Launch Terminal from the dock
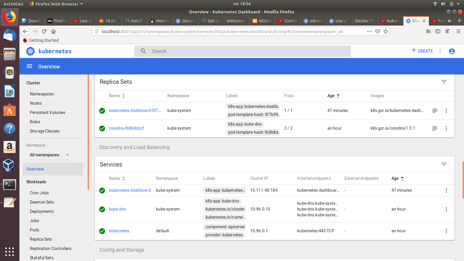This screenshot has width=464, height=261. tap(10, 184)
